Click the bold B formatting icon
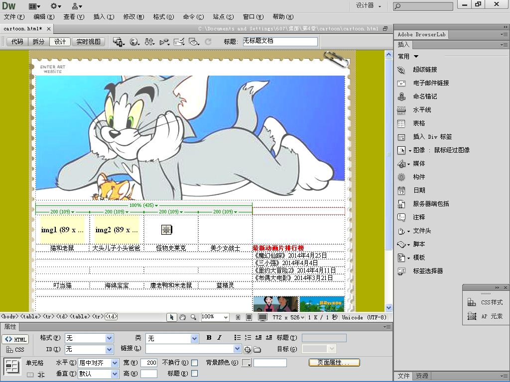This screenshot has height=382, width=510. (x=209, y=338)
